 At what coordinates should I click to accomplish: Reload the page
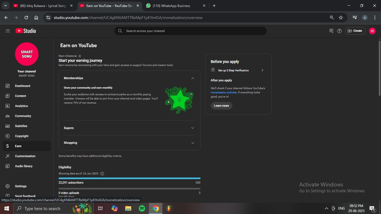pyautogui.click(x=26, y=18)
